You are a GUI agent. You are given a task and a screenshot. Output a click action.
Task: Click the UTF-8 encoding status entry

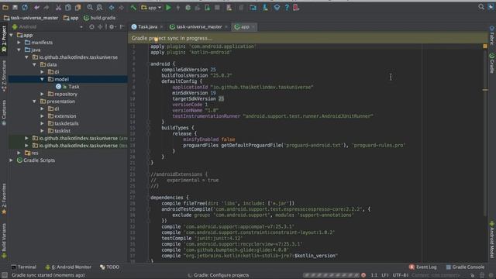tap(401, 275)
